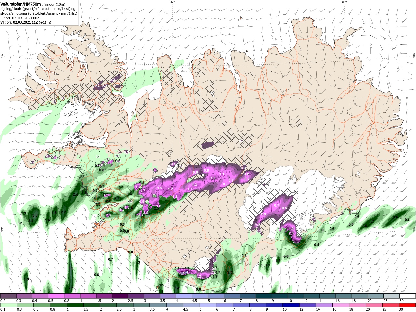This screenshot has width=416, height=312.
Task: Click the '0.4' label under snow legend
Action: 34,301
